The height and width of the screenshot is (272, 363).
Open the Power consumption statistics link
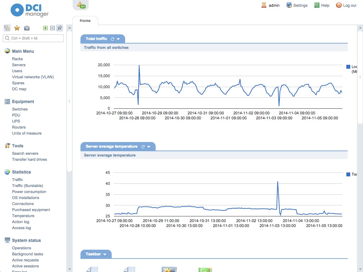[x=29, y=192]
